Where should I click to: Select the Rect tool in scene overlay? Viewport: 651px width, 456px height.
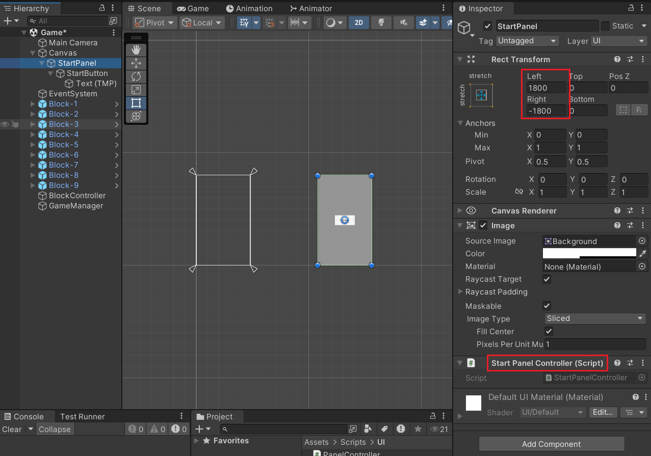click(x=136, y=103)
